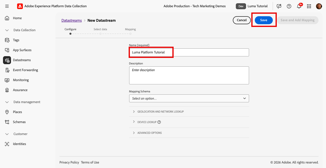Image resolution: width=326 pixels, height=168 pixels.
Task: Click the Description text area
Action: point(189,75)
